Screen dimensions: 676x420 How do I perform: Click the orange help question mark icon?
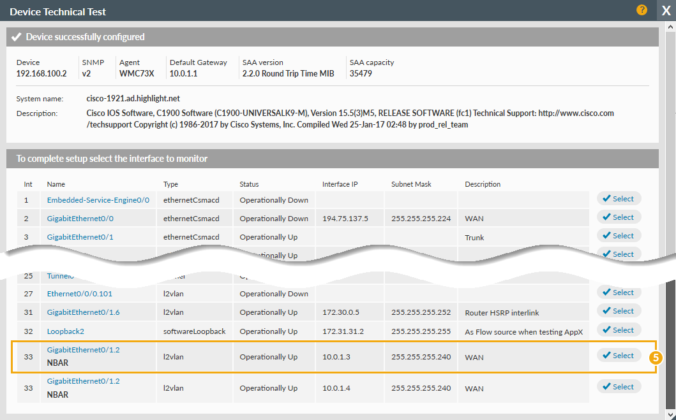[642, 10]
